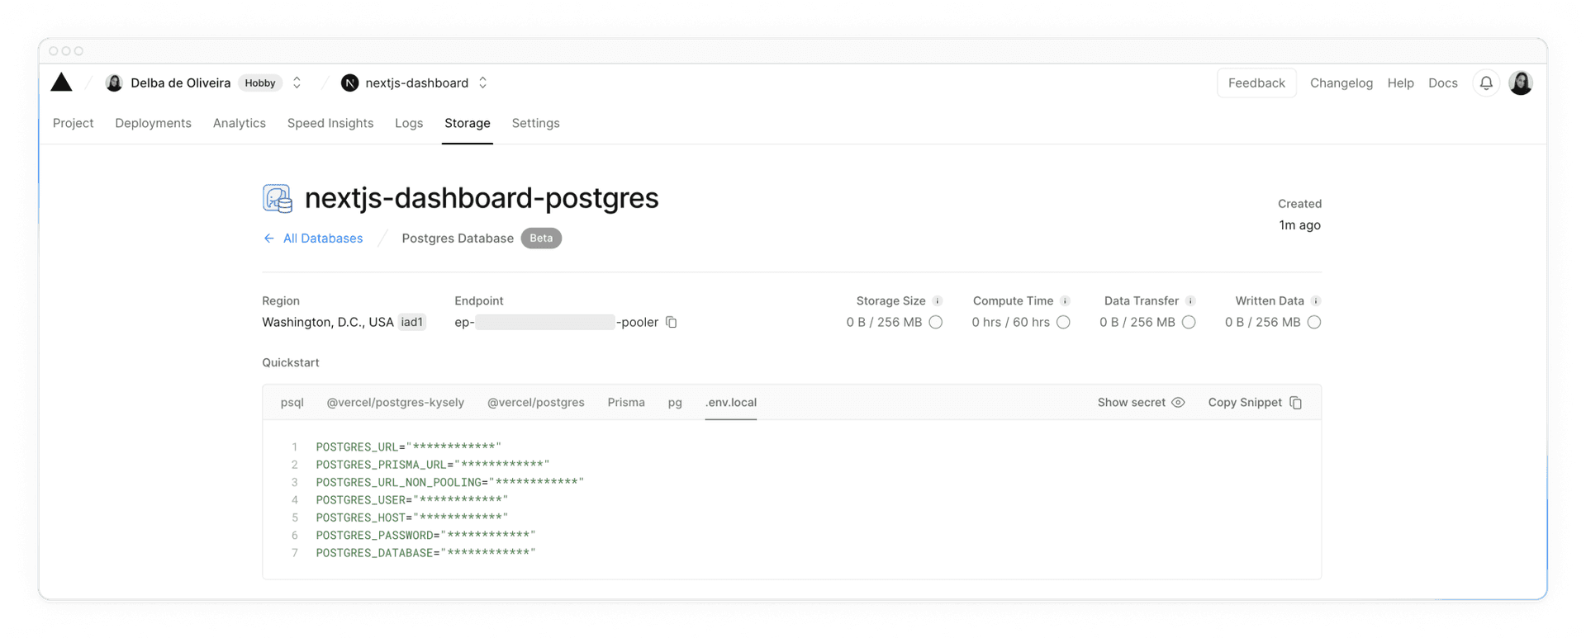Click the POSTGRES_USER line

tap(412, 500)
